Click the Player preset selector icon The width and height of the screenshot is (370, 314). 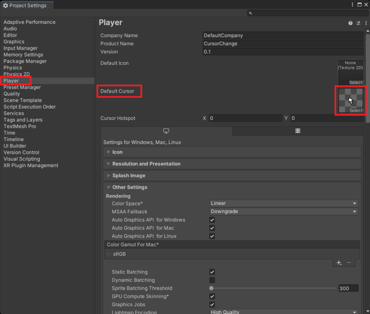pyautogui.click(x=358, y=23)
